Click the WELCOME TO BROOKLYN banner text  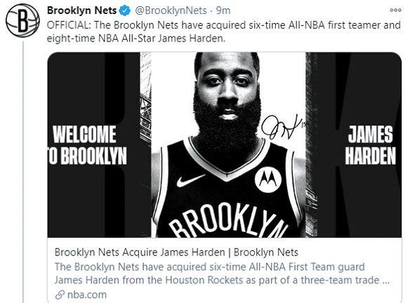pos(88,145)
